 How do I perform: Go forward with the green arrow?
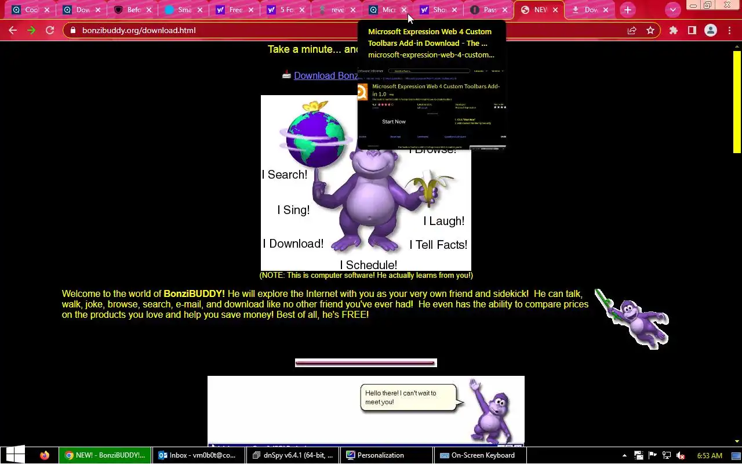(31, 30)
